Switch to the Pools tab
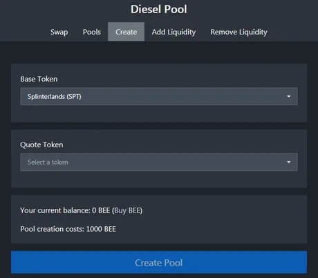 coord(92,32)
